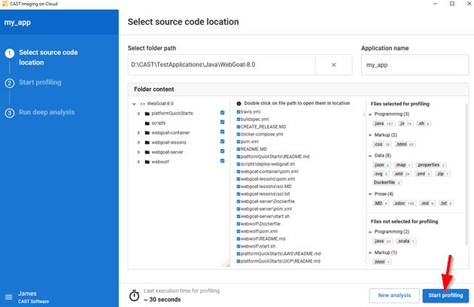This screenshot has height=307, width=474.
Task: Click the .properties file type tag
Action: click(431, 165)
